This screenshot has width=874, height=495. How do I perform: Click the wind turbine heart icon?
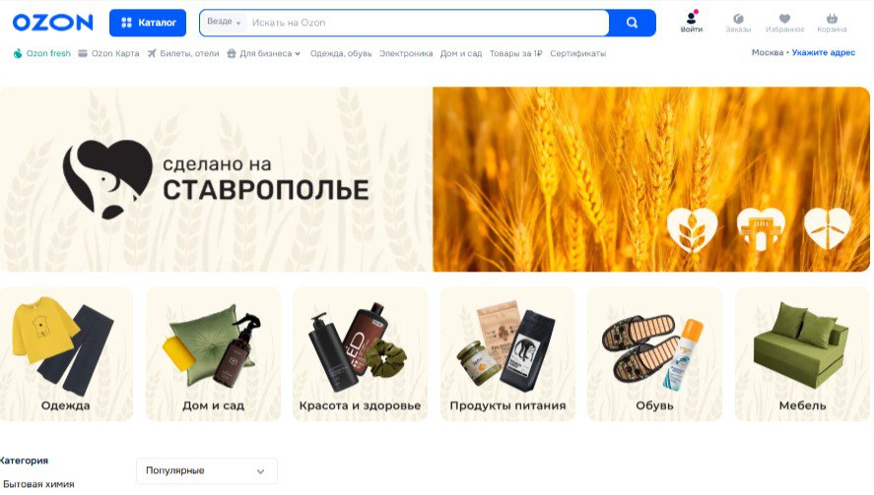828,229
